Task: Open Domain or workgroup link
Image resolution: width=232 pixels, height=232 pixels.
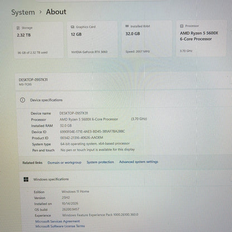Action: coord(65,163)
